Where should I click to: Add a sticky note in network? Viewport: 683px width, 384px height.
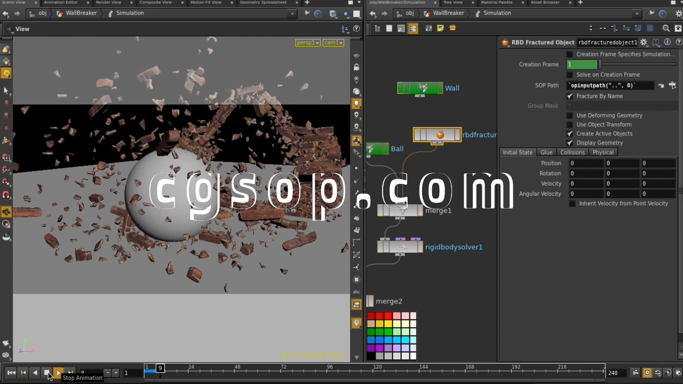pyautogui.click(x=440, y=28)
